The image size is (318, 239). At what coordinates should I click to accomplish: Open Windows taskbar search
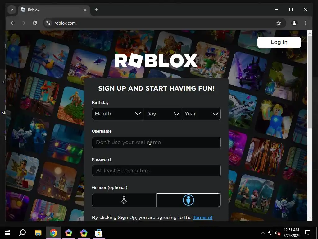coord(22,233)
